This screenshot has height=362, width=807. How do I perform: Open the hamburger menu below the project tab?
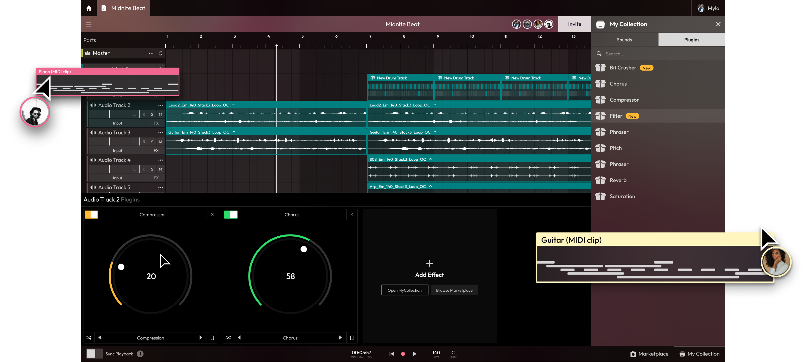[89, 24]
